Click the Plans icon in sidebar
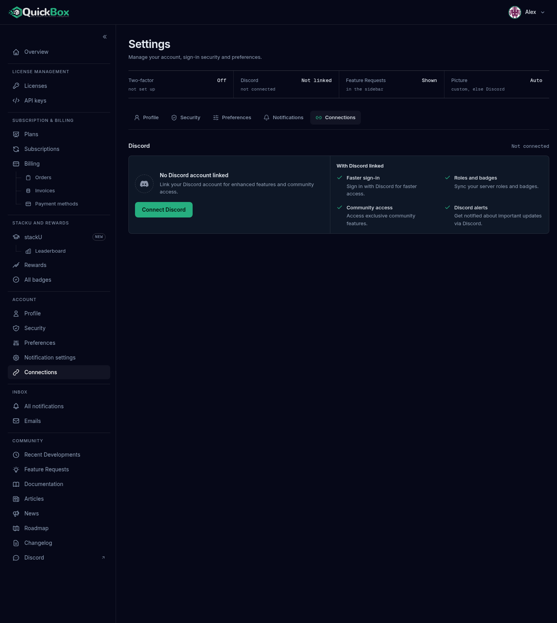Viewport: 557px width, 623px height. [16, 134]
